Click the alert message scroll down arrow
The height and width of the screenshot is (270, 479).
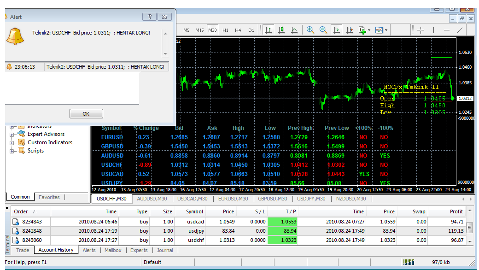tap(165, 54)
